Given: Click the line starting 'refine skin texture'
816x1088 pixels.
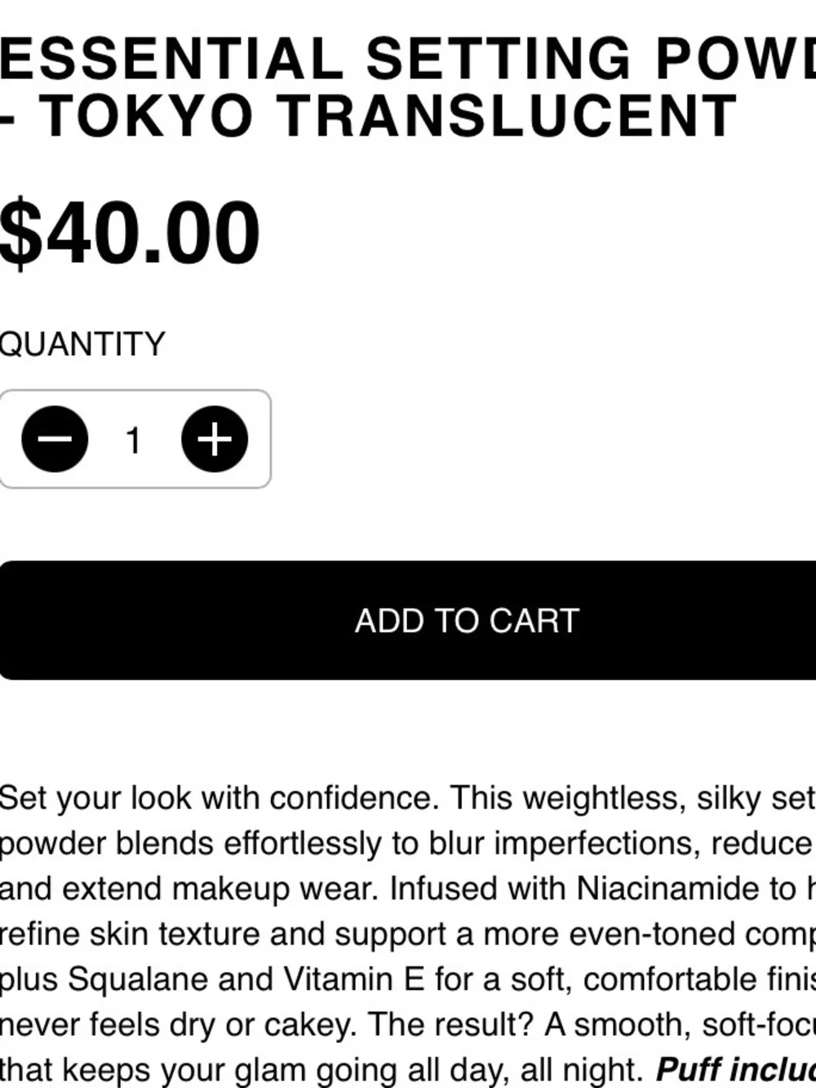Looking at the screenshot, I should (x=408, y=934).
